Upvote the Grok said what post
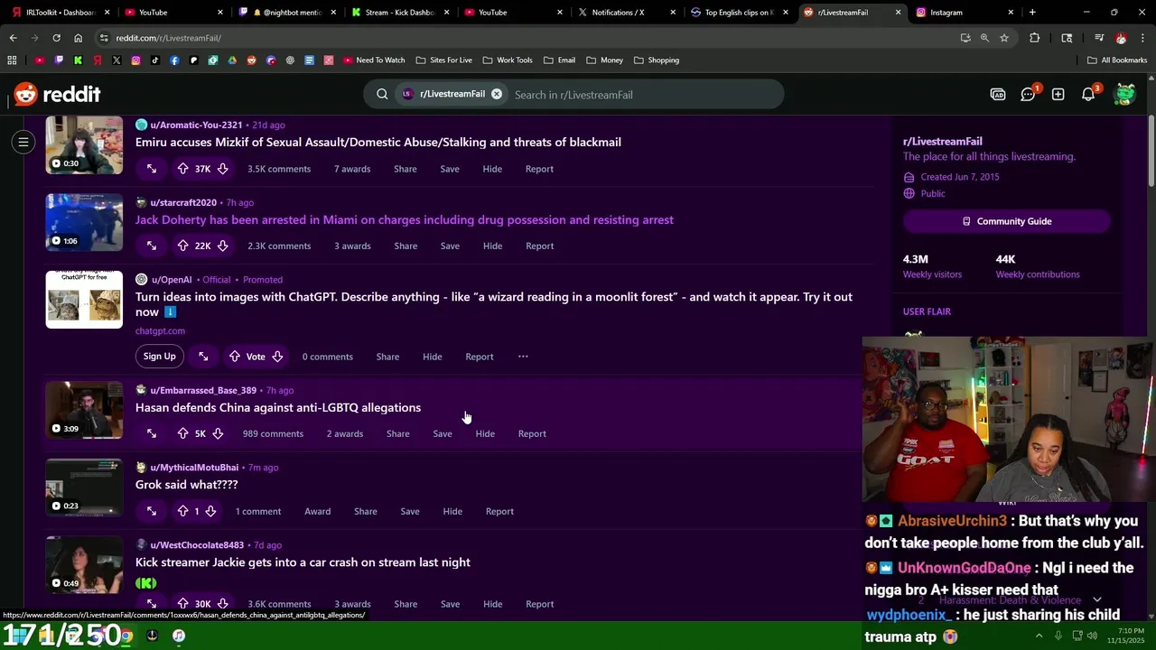Viewport: 1156px width, 650px height. pos(182,511)
